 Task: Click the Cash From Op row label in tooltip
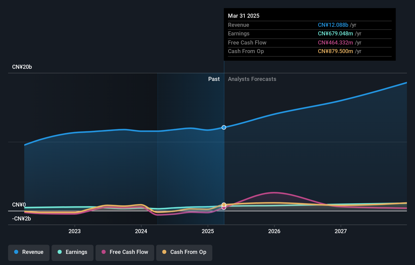[246, 51]
